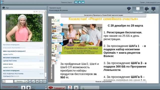160x90 pixels.
Task: Select the small bottom slide thumbnail
Action: tap(54, 62)
